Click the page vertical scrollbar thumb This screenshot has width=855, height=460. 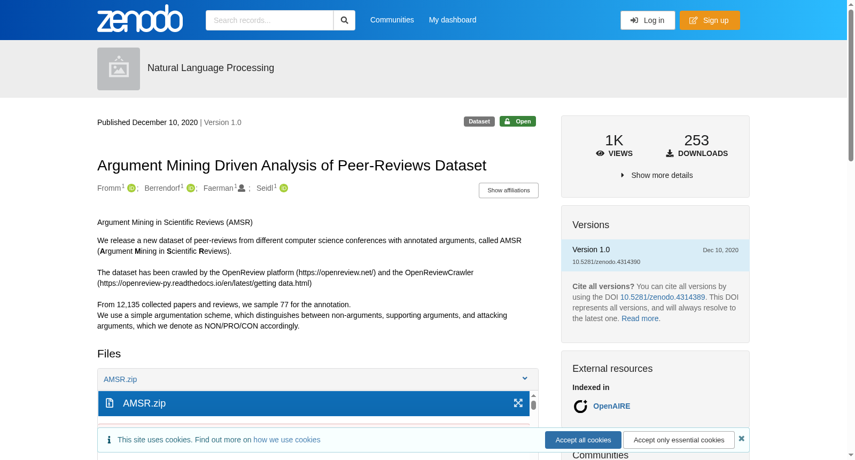tap(851, 85)
